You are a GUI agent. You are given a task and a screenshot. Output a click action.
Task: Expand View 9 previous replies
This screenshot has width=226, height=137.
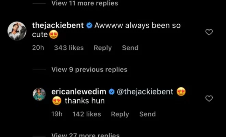89,70
